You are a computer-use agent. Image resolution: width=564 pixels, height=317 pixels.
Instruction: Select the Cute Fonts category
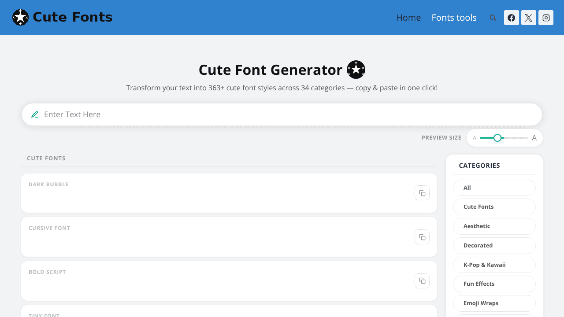point(494,207)
